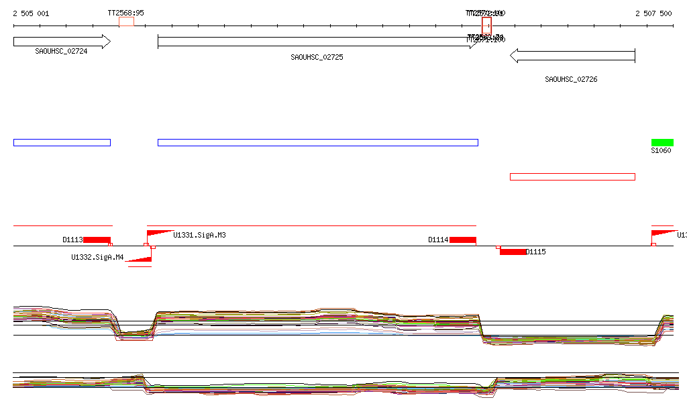
Task: Click the SAOUHSC_02725 label
Action: pyautogui.click(x=317, y=58)
